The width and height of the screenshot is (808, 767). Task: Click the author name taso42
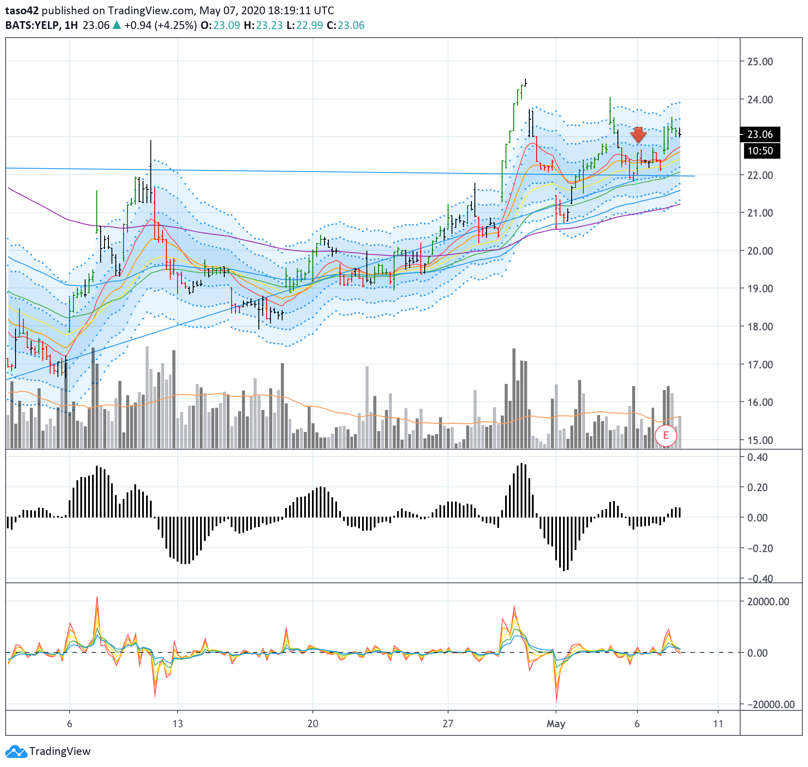[x=22, y=10]
